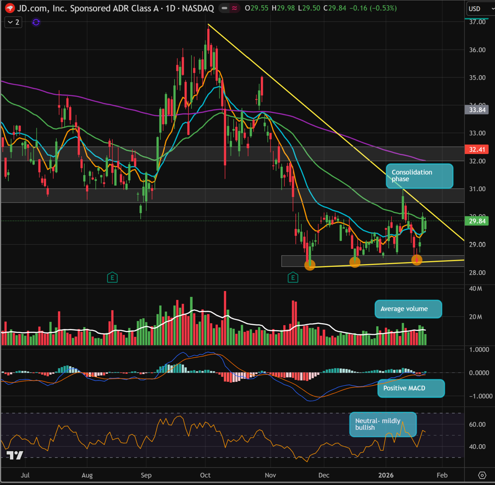Screen dimensions: 495x485
Task: Click the Oct label on time axis
Action: (205, 475)
